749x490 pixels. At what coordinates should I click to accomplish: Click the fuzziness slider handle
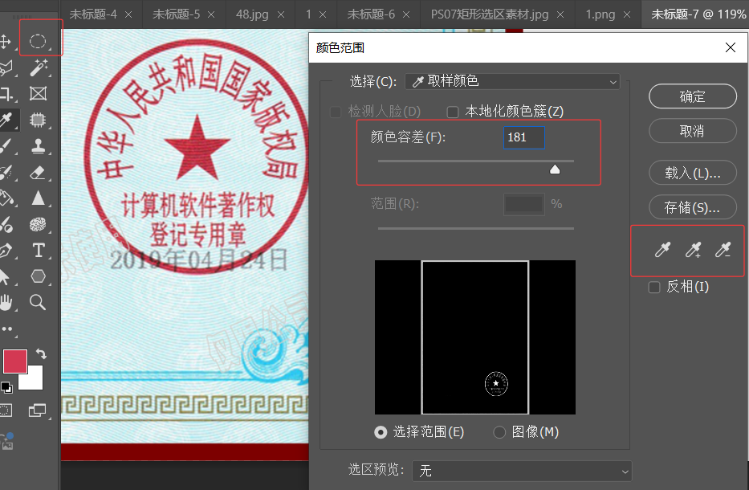point(555,169)
